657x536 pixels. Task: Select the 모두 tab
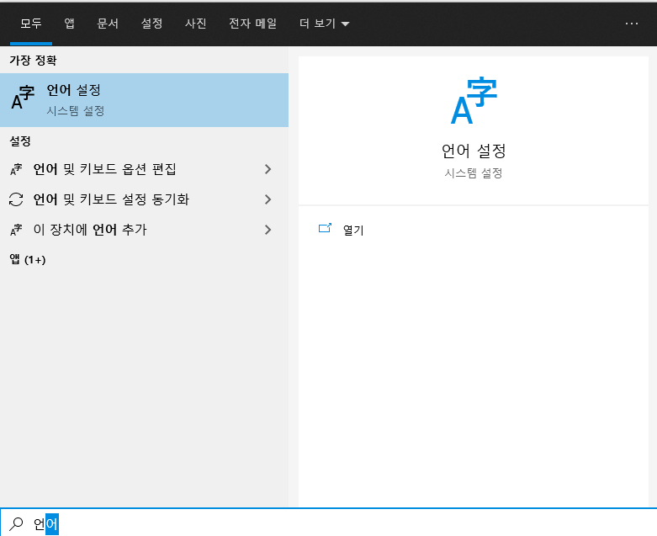tap(31, 24)
